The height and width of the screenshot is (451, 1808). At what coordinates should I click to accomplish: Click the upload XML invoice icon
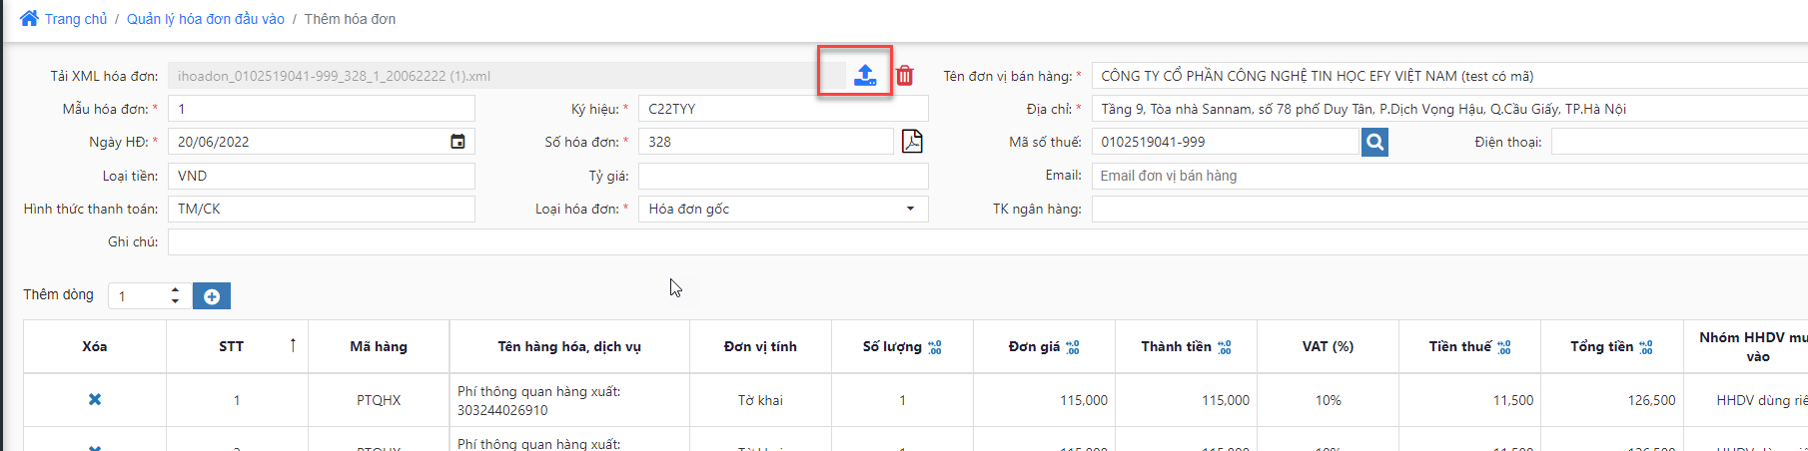[865, 75]
